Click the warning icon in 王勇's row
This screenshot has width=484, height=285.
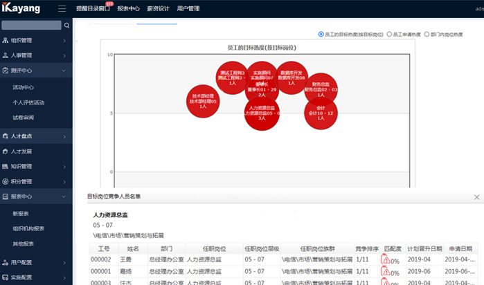pyautogui.click(x=386, y=259)
